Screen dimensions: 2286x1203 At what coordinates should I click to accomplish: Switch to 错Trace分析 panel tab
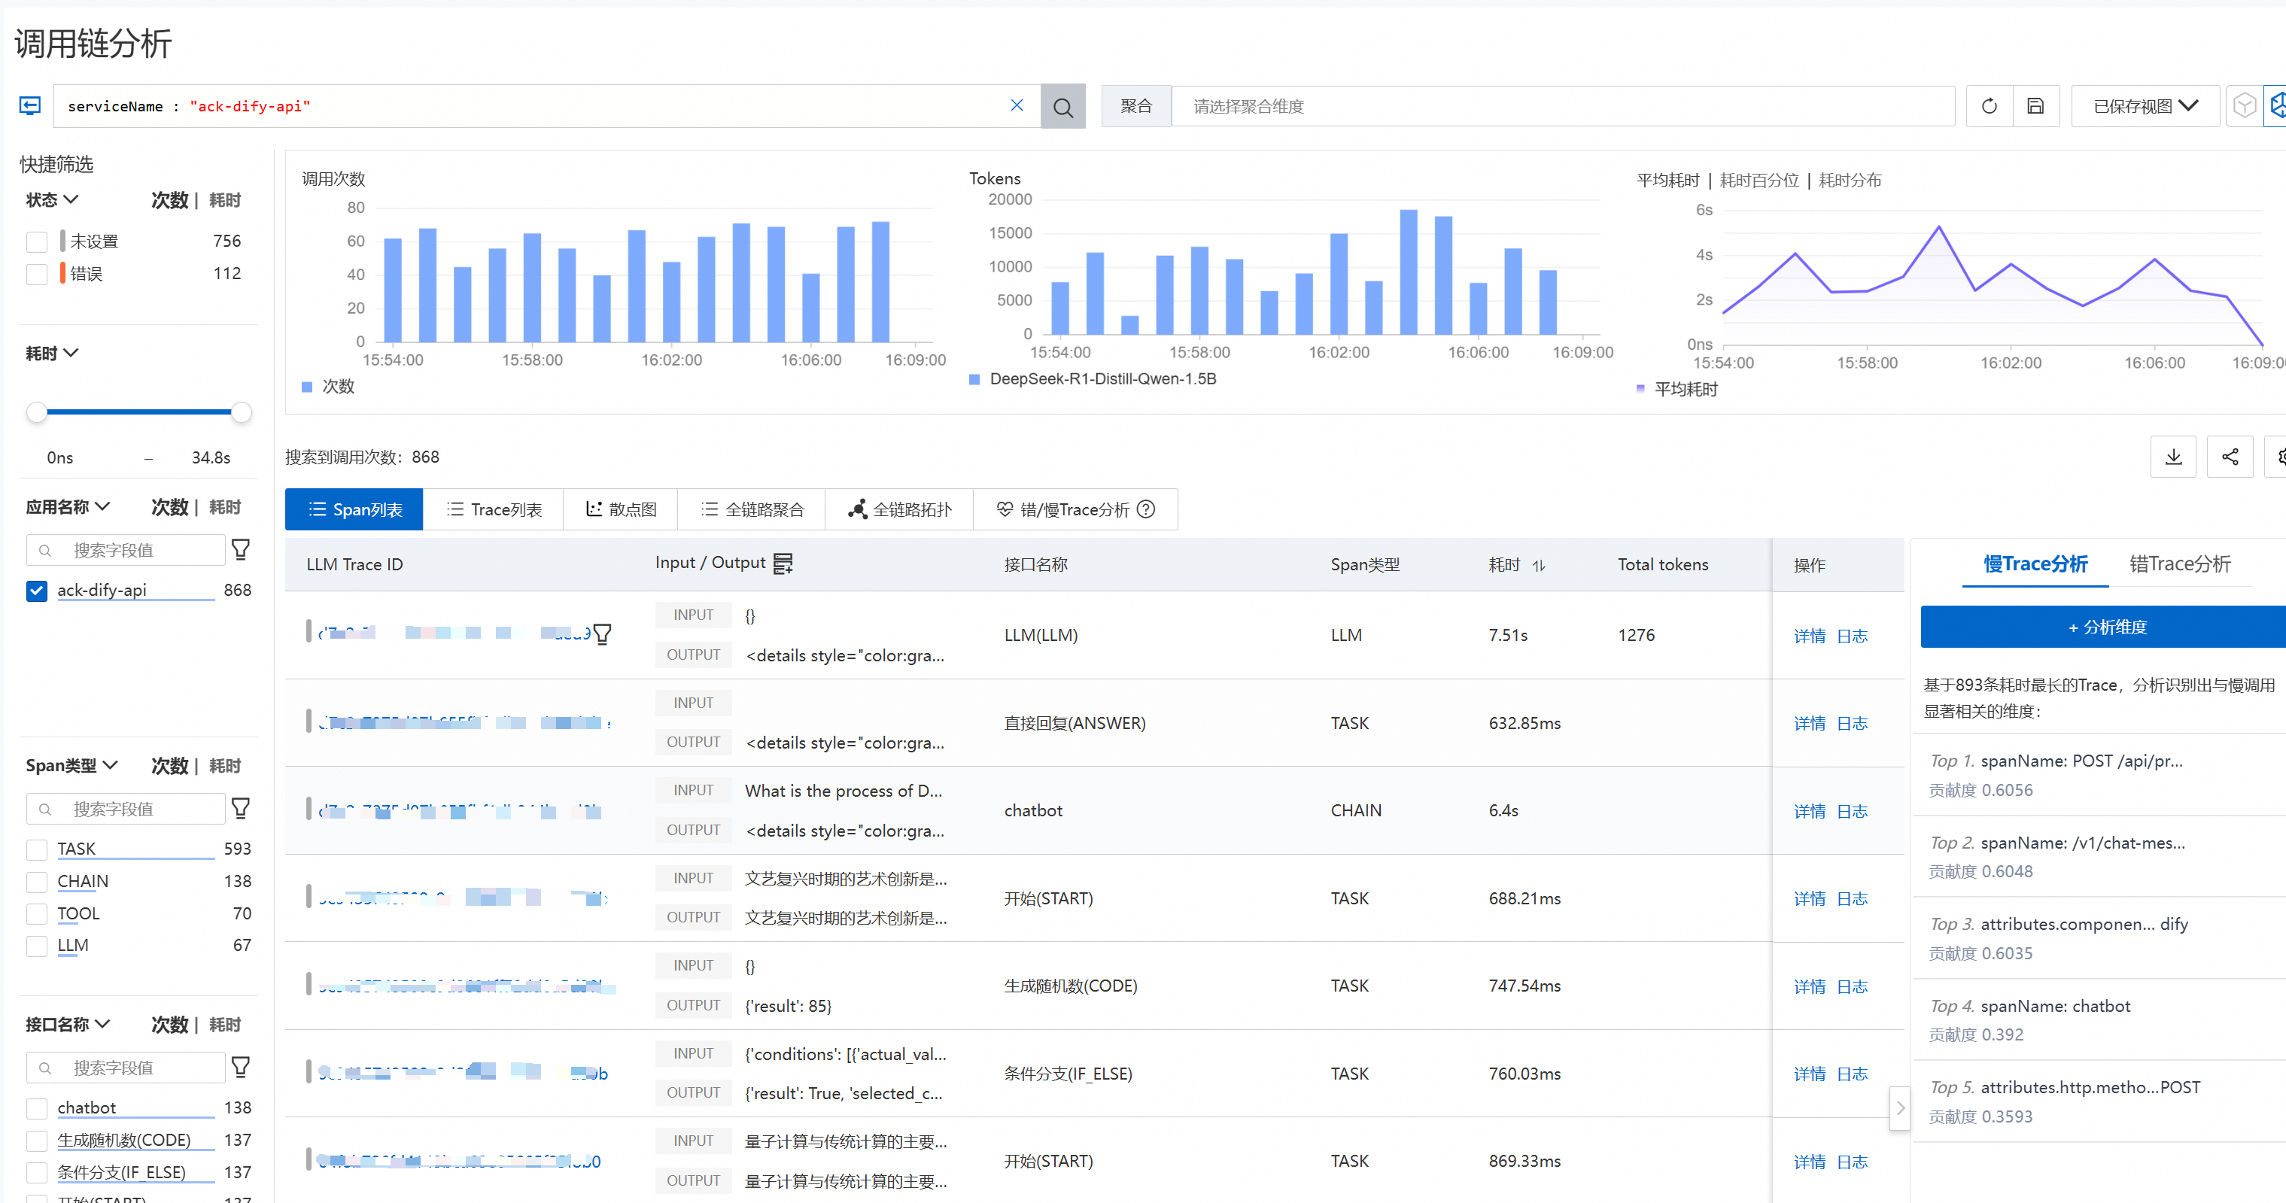pyautogui.click(x=2179, y=564)
